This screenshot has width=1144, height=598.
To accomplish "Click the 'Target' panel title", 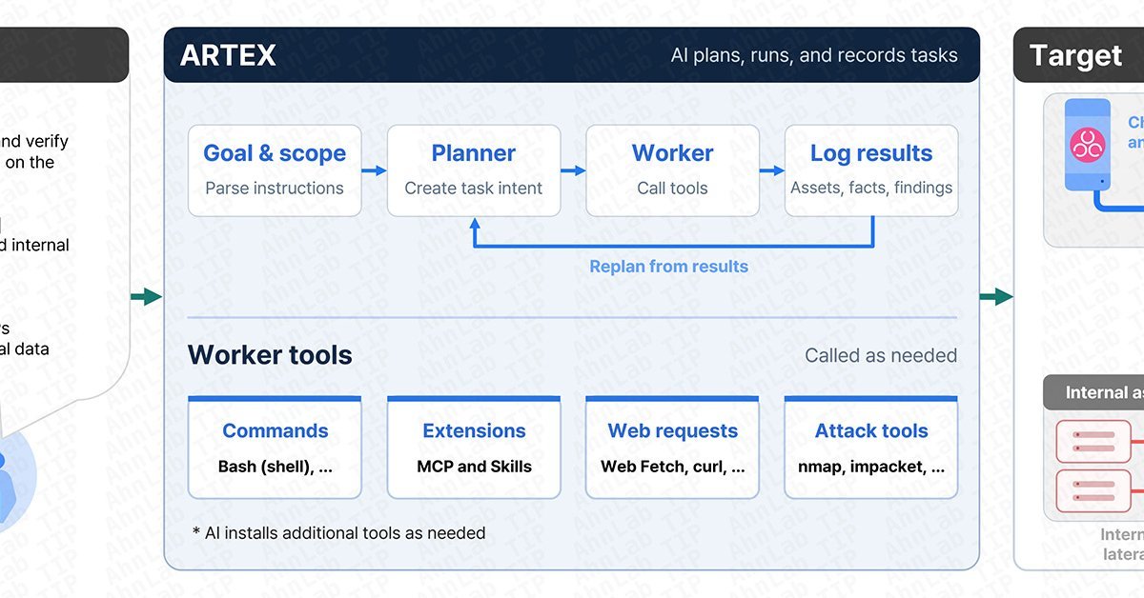I will coord(1075,55).
